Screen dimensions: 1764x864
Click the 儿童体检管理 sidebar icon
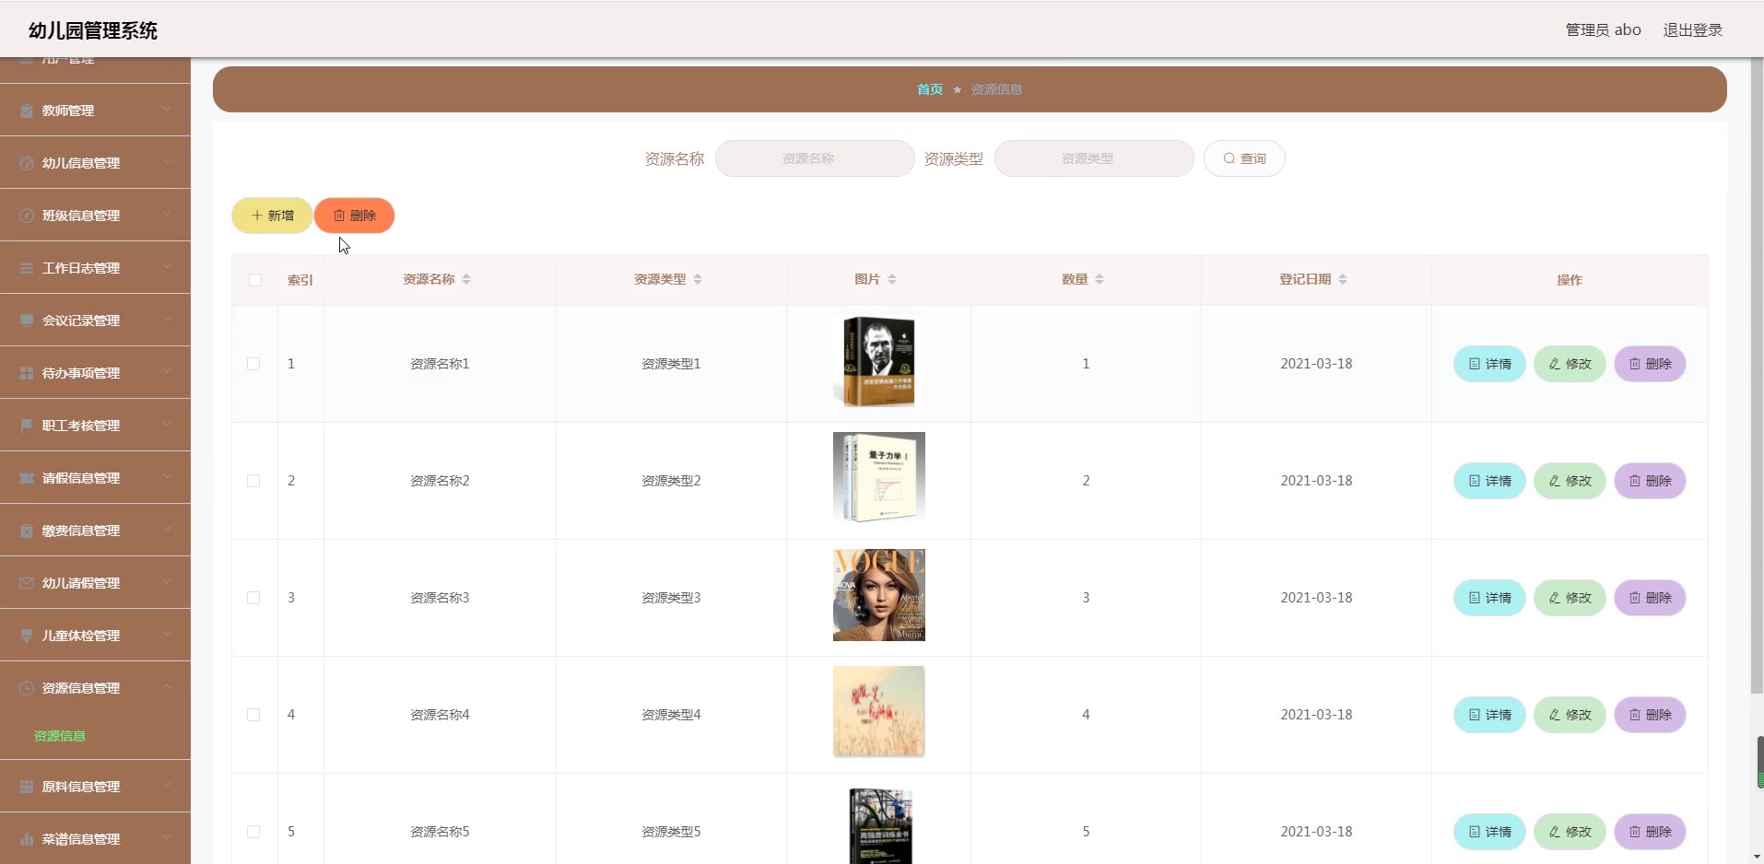[x=27, y=636]
